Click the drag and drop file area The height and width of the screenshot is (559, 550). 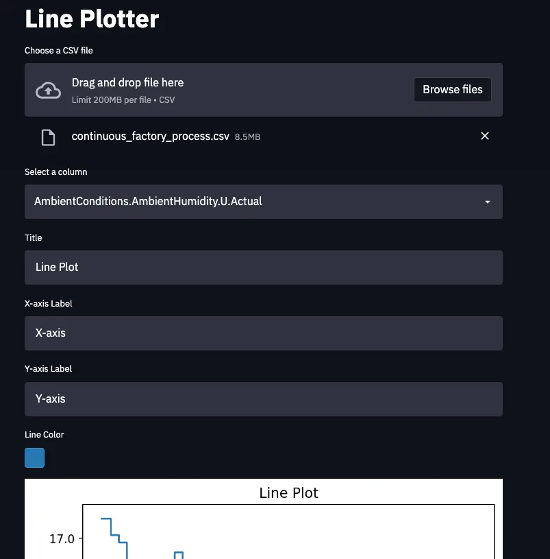[x=205, y=89]
